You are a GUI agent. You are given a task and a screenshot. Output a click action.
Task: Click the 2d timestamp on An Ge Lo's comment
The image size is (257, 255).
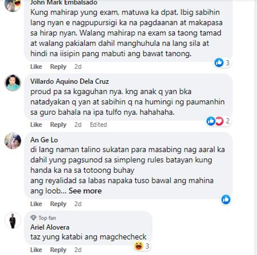pyautogui.click(x=78, y=204)
